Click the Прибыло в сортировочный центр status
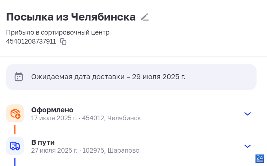Viewport: 267px width, 166px height. pos(58,32)
